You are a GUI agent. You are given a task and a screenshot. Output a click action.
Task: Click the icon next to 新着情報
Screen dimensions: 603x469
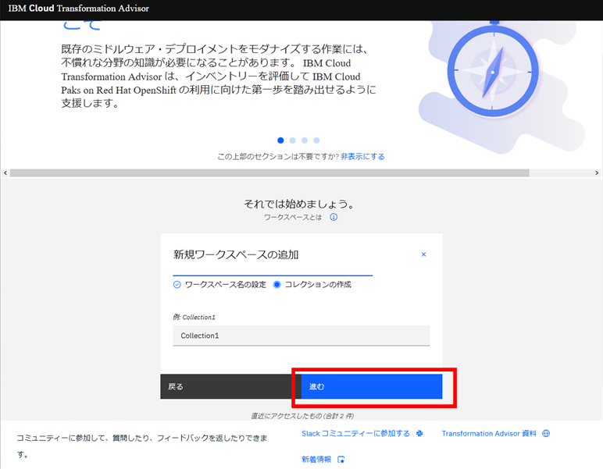[341, 459]
